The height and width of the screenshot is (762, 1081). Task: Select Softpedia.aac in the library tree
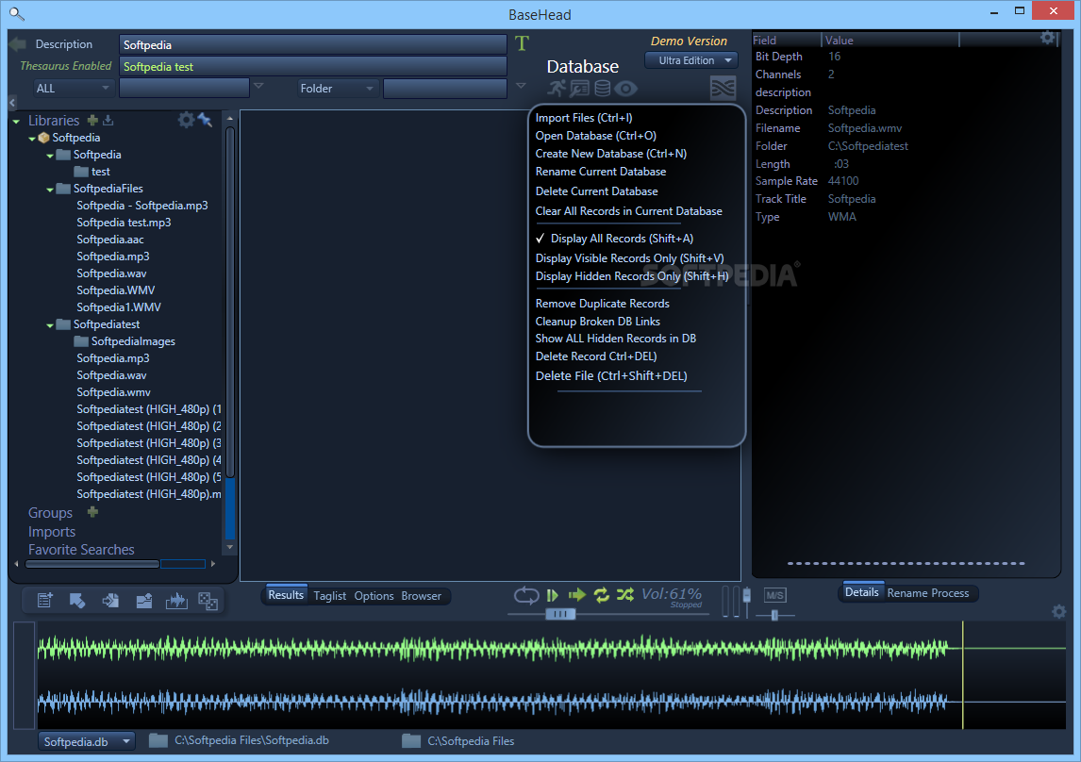pyautogui.click(x=110, y=240)
